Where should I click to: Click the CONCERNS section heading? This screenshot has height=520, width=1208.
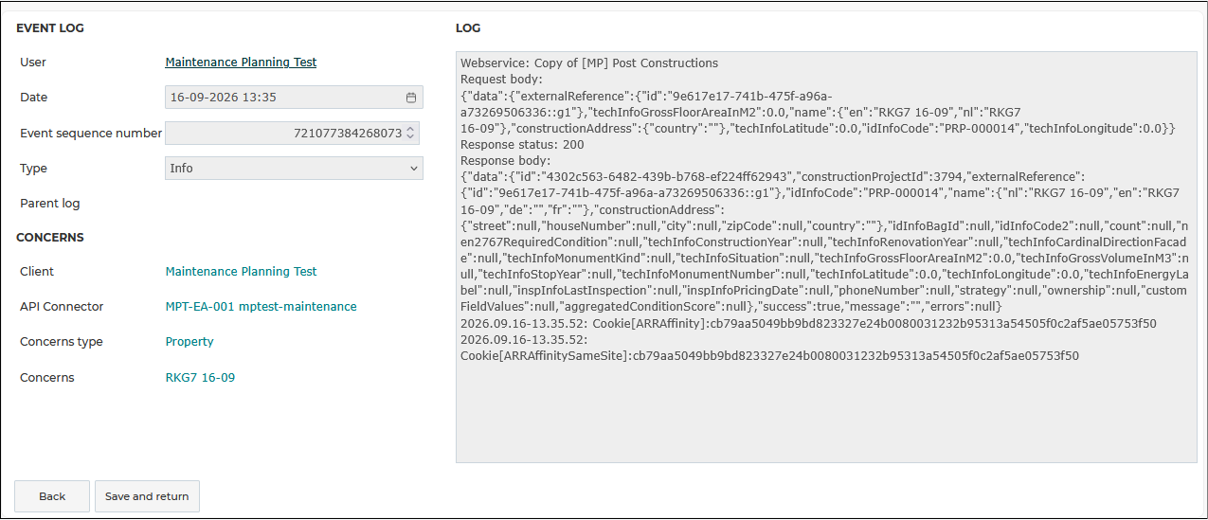(x=50, y=238)
